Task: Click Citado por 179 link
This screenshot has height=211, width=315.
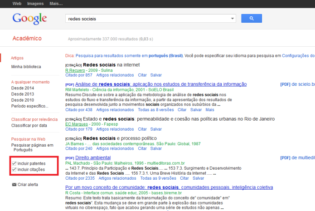Action: point(79,129)
